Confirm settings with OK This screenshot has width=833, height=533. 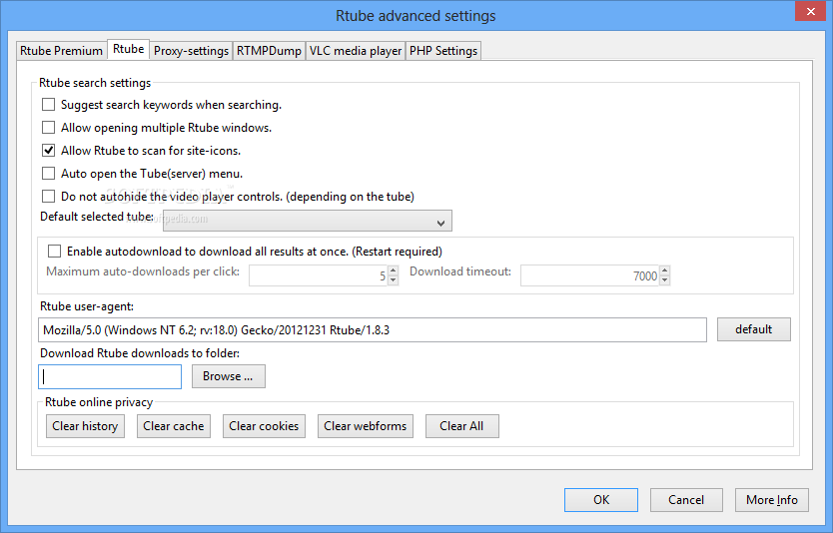tap(601, 499)
